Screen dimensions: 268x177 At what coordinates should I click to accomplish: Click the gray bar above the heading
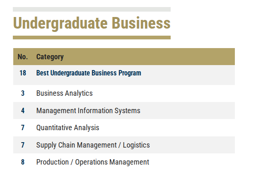tap(92, 9)
